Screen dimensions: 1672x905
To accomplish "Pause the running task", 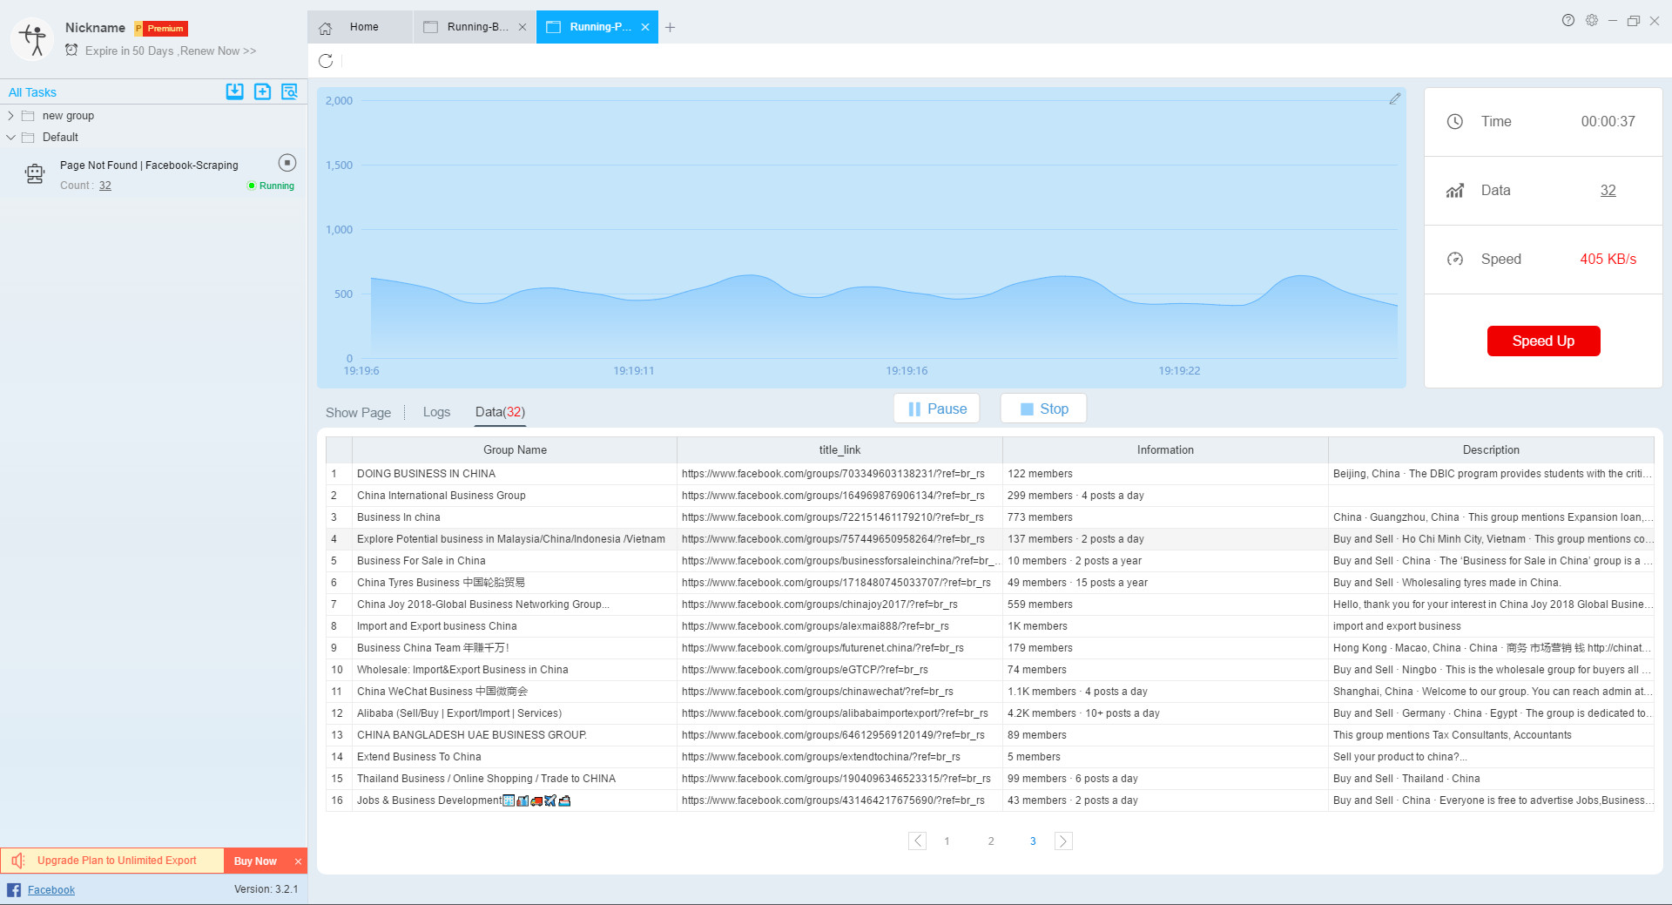I will [x=937, y=409].
